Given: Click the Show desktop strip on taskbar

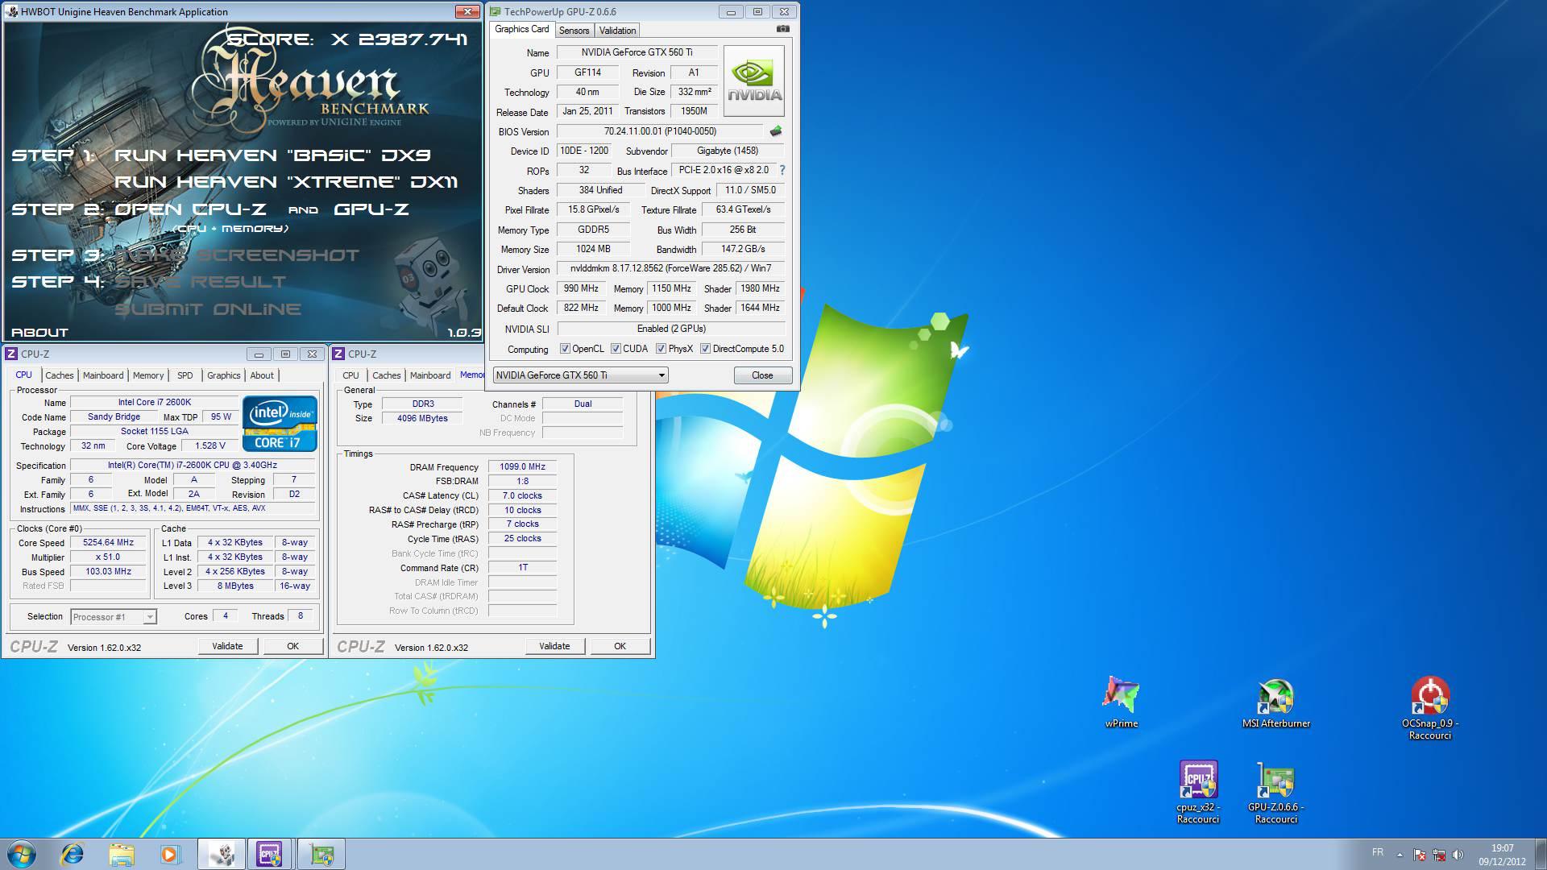Looking at the screenshot, I should [x=1541, y=854].
